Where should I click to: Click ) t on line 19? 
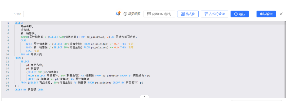click(17, 86)
